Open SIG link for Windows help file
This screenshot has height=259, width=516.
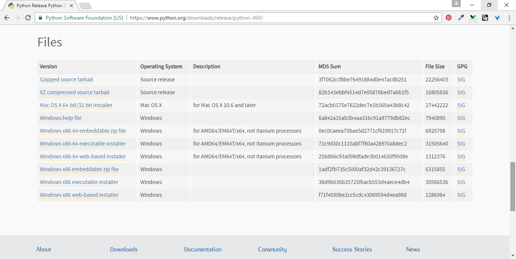point(461,118)
